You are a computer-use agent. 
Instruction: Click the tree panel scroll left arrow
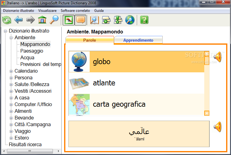pos(4,151)
